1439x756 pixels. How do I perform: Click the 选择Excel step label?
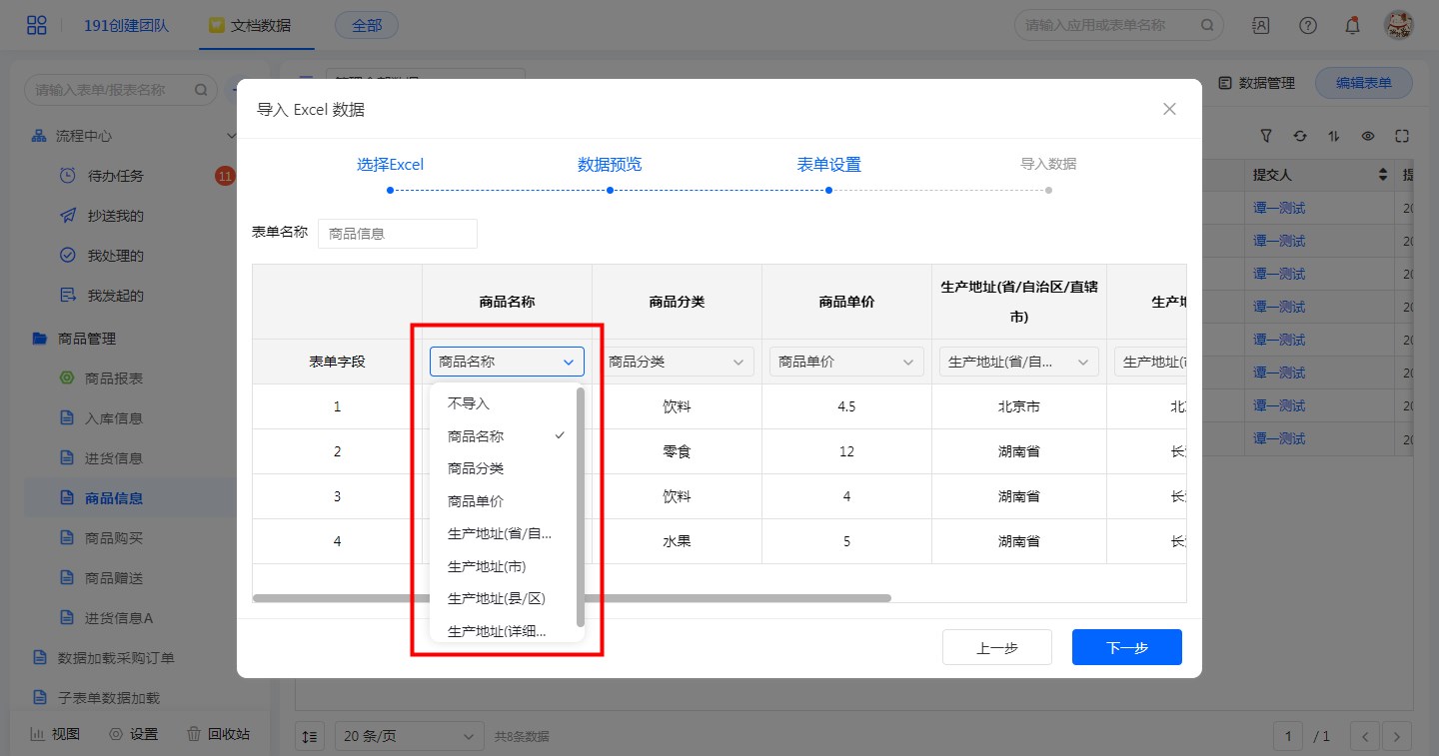pyautogui.click(x=390, y=165)
